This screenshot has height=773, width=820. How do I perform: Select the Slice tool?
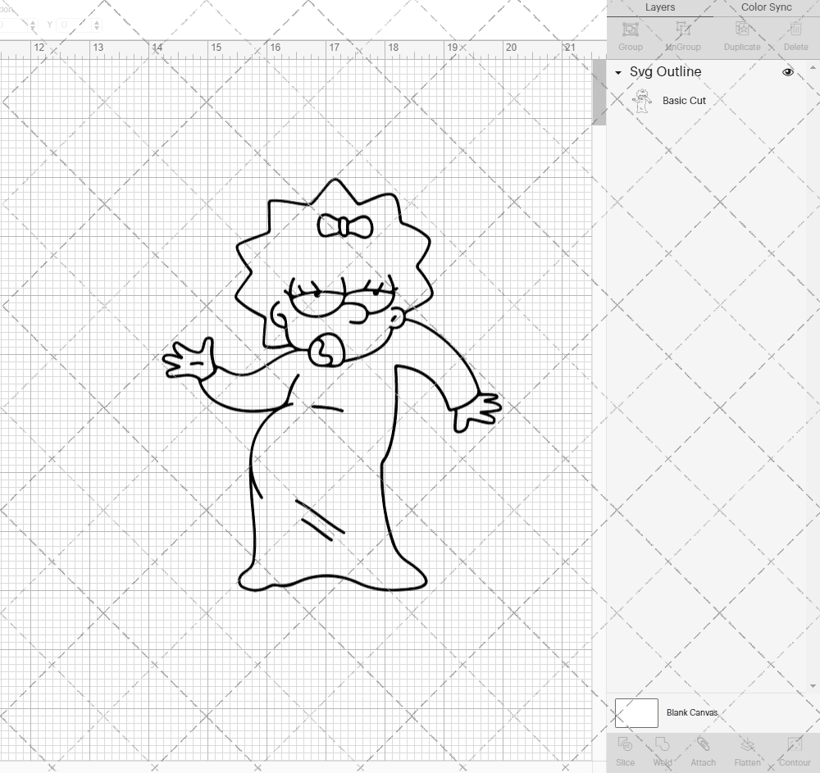point(625,750)
